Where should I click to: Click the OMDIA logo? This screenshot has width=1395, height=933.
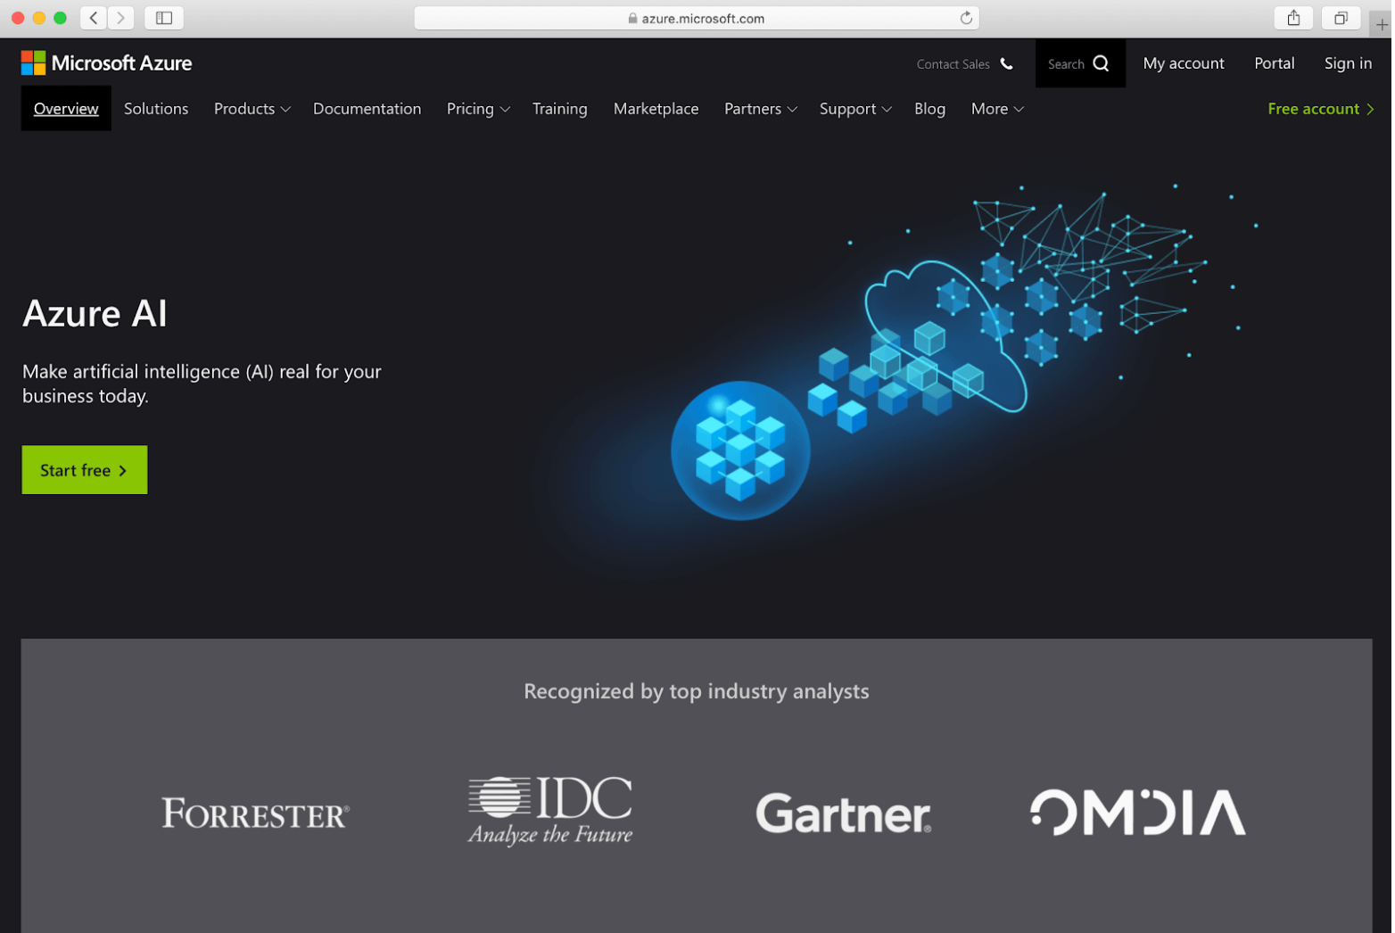tap(1140, 813)
